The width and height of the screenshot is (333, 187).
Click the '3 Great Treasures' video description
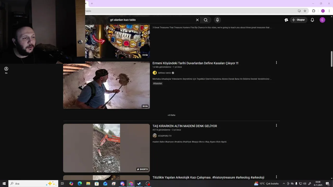[x=212, y=27]
